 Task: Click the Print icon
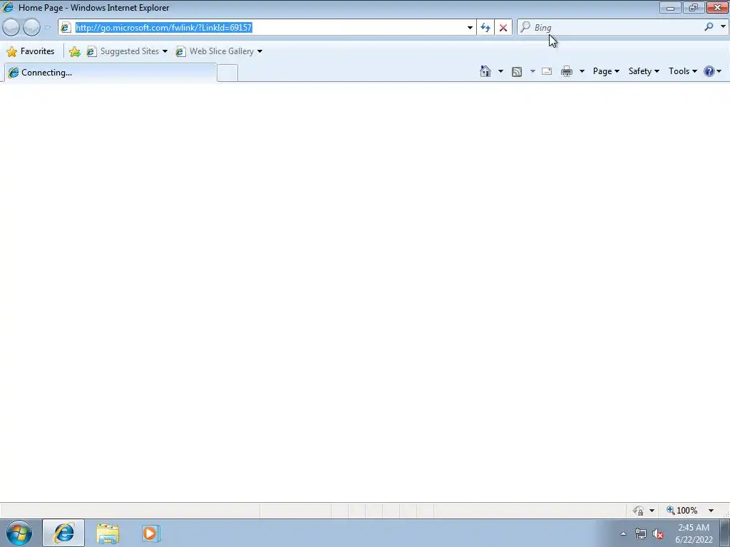tap(567, 71)
